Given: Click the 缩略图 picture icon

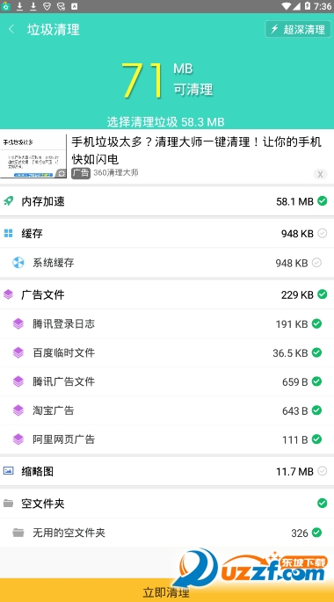Looking at the screenshot, I should [9, 471].
